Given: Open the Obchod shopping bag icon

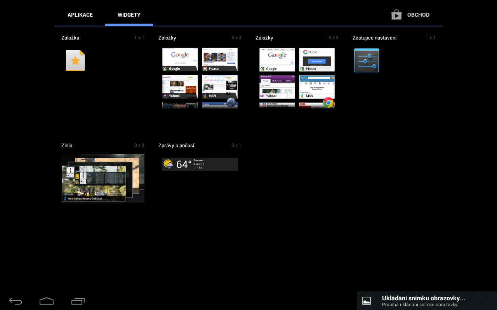Looking at the screenshot, I should tap(396, 15).
